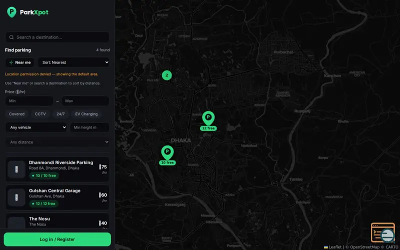Click the 10 free map label
This screenshot has height=250, width=400.
click(167, 163)
